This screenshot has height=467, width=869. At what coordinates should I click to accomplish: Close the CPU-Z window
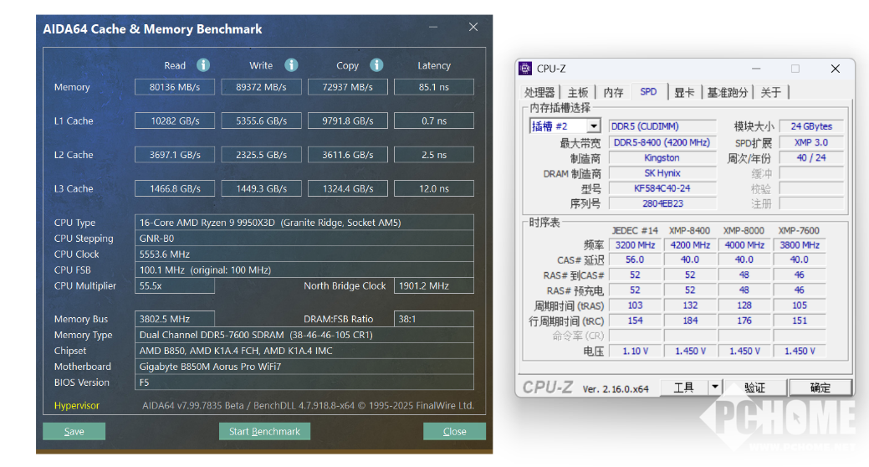coord(836,69)
